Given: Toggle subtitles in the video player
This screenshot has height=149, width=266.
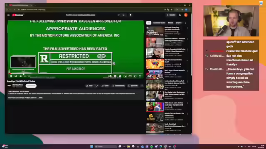Looking at the screenshot, I should [x=115, y=76].
